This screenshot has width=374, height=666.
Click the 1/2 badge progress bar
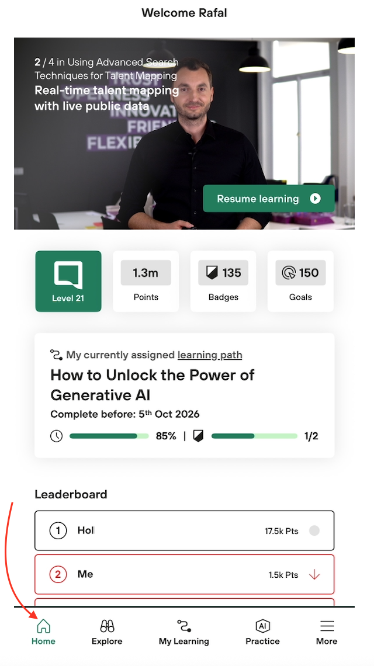[254, 436]
